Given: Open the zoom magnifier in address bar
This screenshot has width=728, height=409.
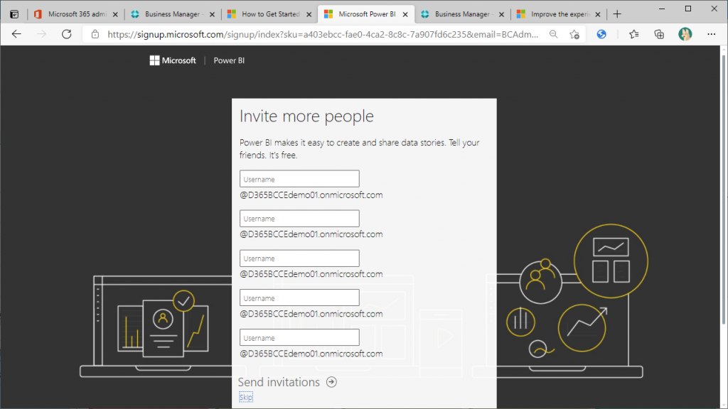Looking at the screenshot, I should tap(553, 34).
